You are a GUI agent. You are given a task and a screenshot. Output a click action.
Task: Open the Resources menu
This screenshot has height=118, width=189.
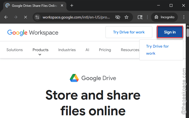click(x=130, y=50)
